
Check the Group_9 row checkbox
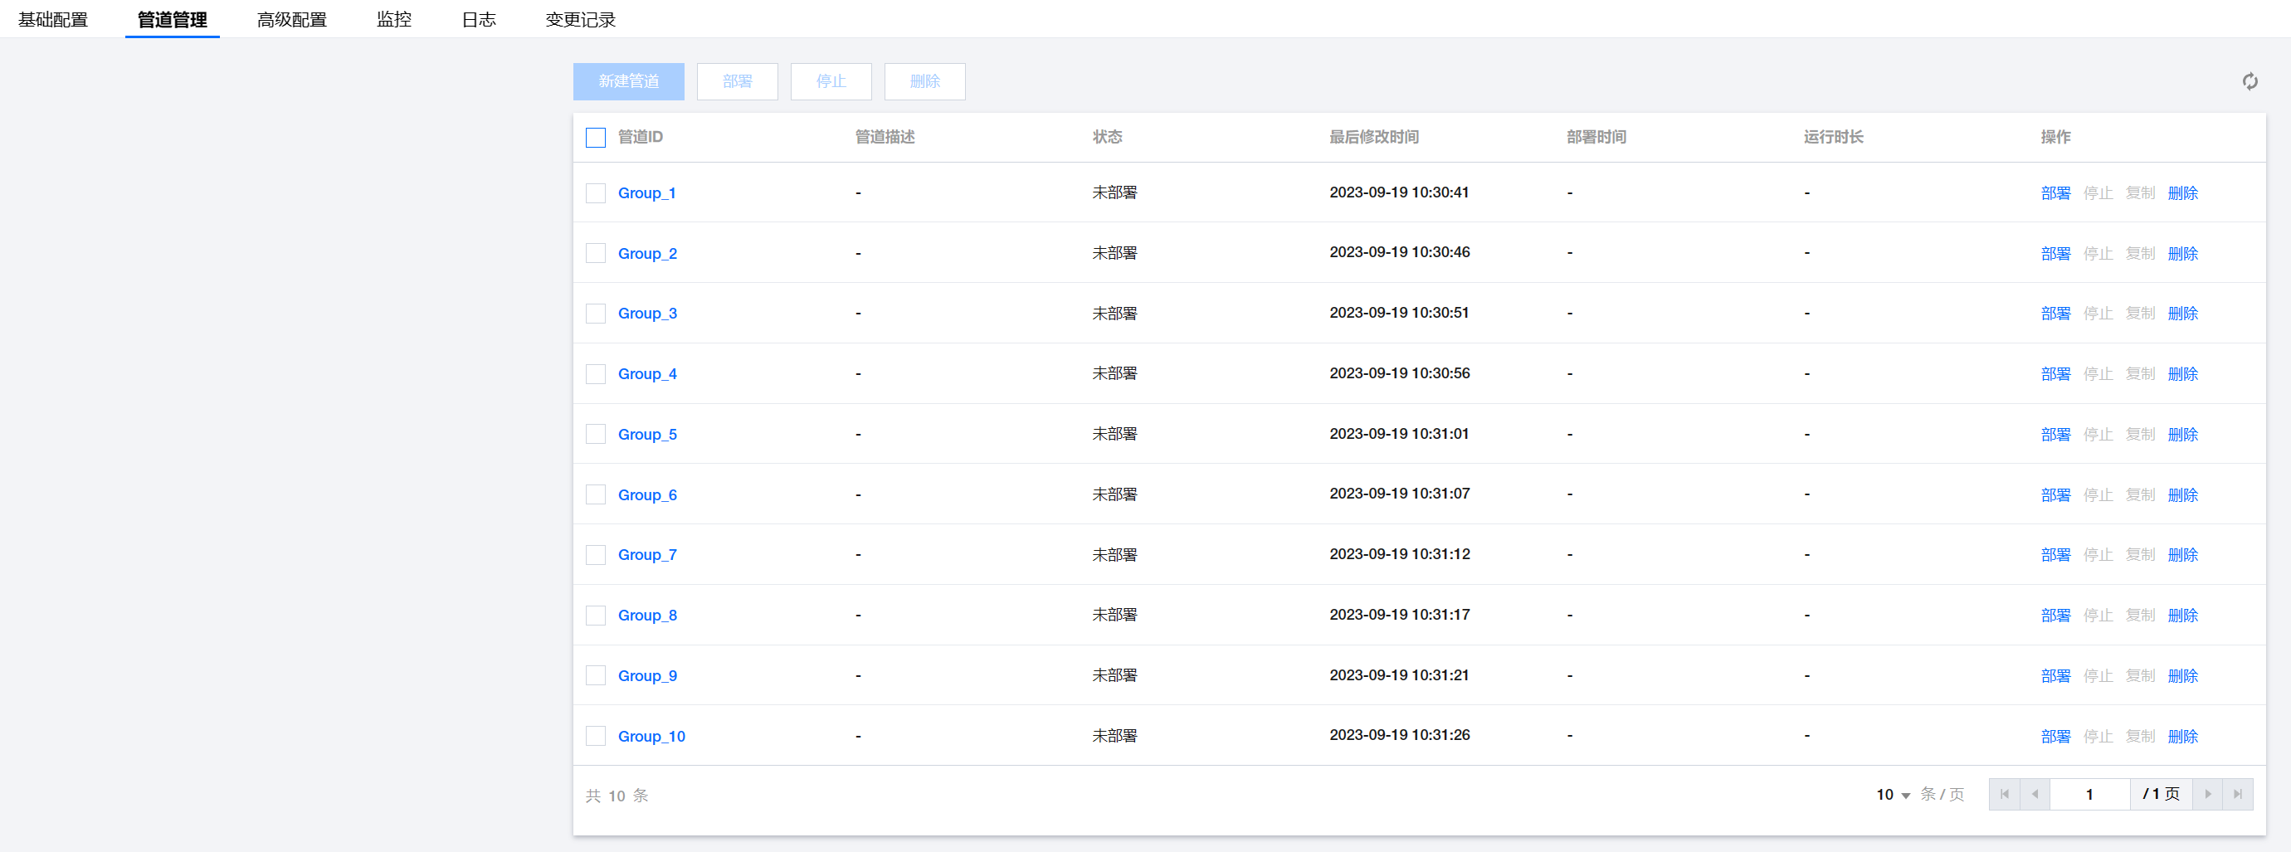pos(596,676)
